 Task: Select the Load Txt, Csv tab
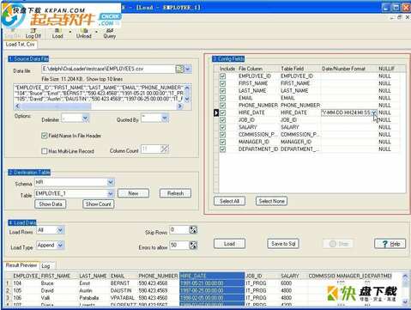tap(21, 45)
